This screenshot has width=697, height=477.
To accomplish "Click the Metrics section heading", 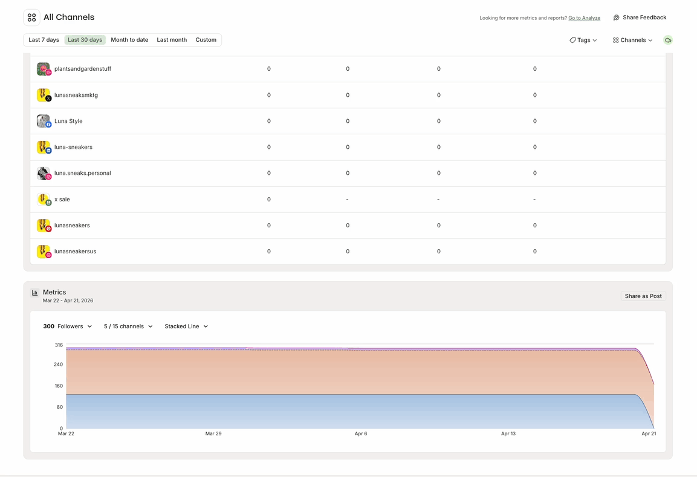I will [54, 292].
